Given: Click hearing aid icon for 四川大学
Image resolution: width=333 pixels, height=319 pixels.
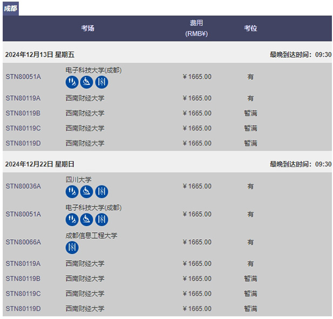Looking at the screenshot, I should [x=72, y=191].
